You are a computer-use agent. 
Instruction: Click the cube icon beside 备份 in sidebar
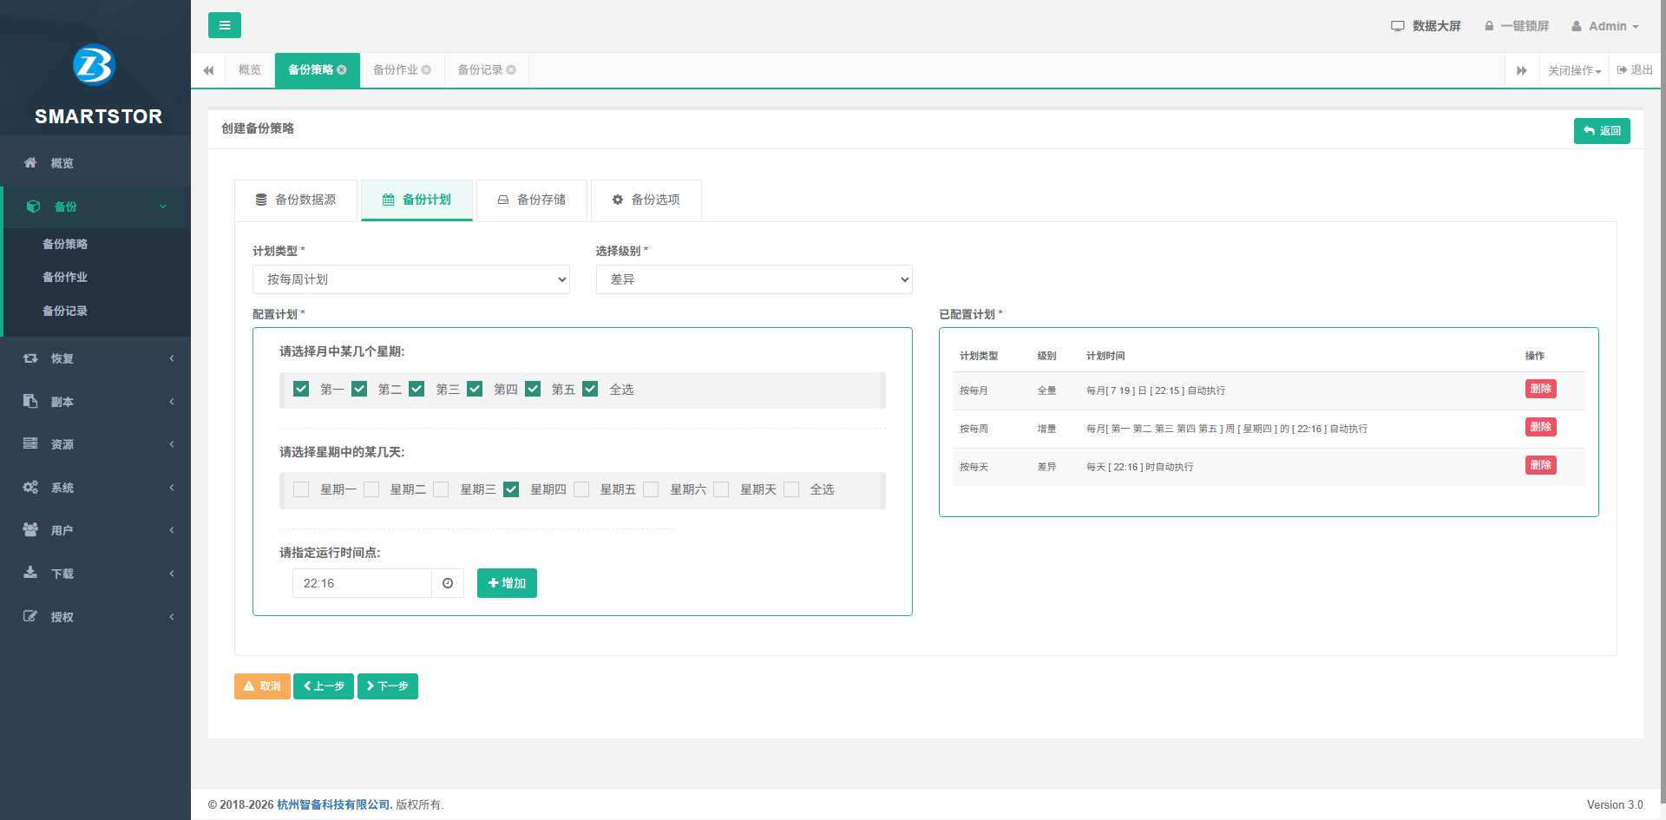[33, 206]
